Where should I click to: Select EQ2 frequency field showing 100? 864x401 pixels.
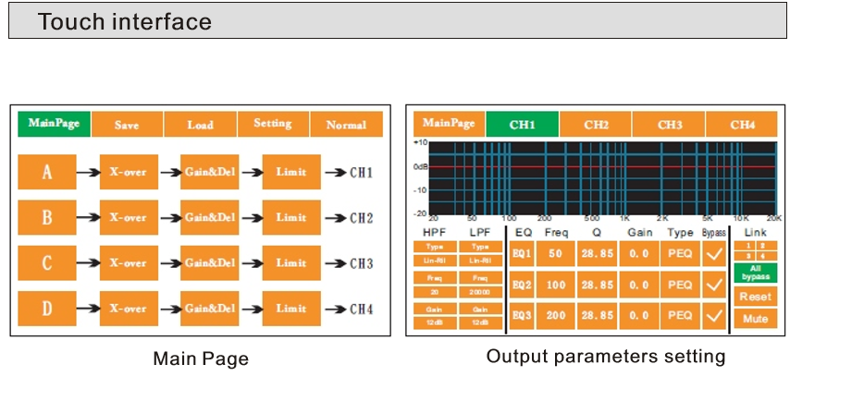click(554, 285)
